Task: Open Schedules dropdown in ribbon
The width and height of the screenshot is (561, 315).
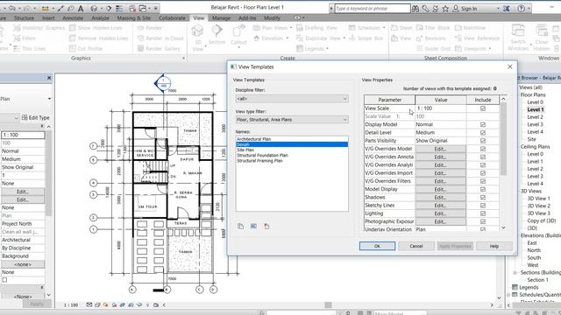Action: (367, 28)
